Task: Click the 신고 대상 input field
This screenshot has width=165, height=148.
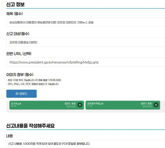Action: pos(85,42)
